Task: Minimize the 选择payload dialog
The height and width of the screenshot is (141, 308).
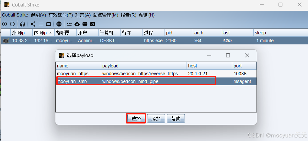Action: pos(210,55)
